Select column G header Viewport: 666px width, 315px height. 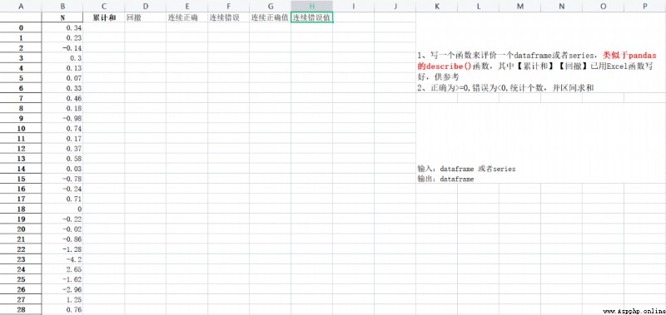coord(271,6)
